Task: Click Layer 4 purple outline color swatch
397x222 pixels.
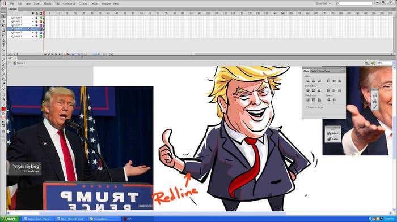Action: pyautogui.click(x=41, y=25)
